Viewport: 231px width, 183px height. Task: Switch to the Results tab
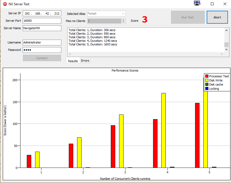tap(73, 61)
